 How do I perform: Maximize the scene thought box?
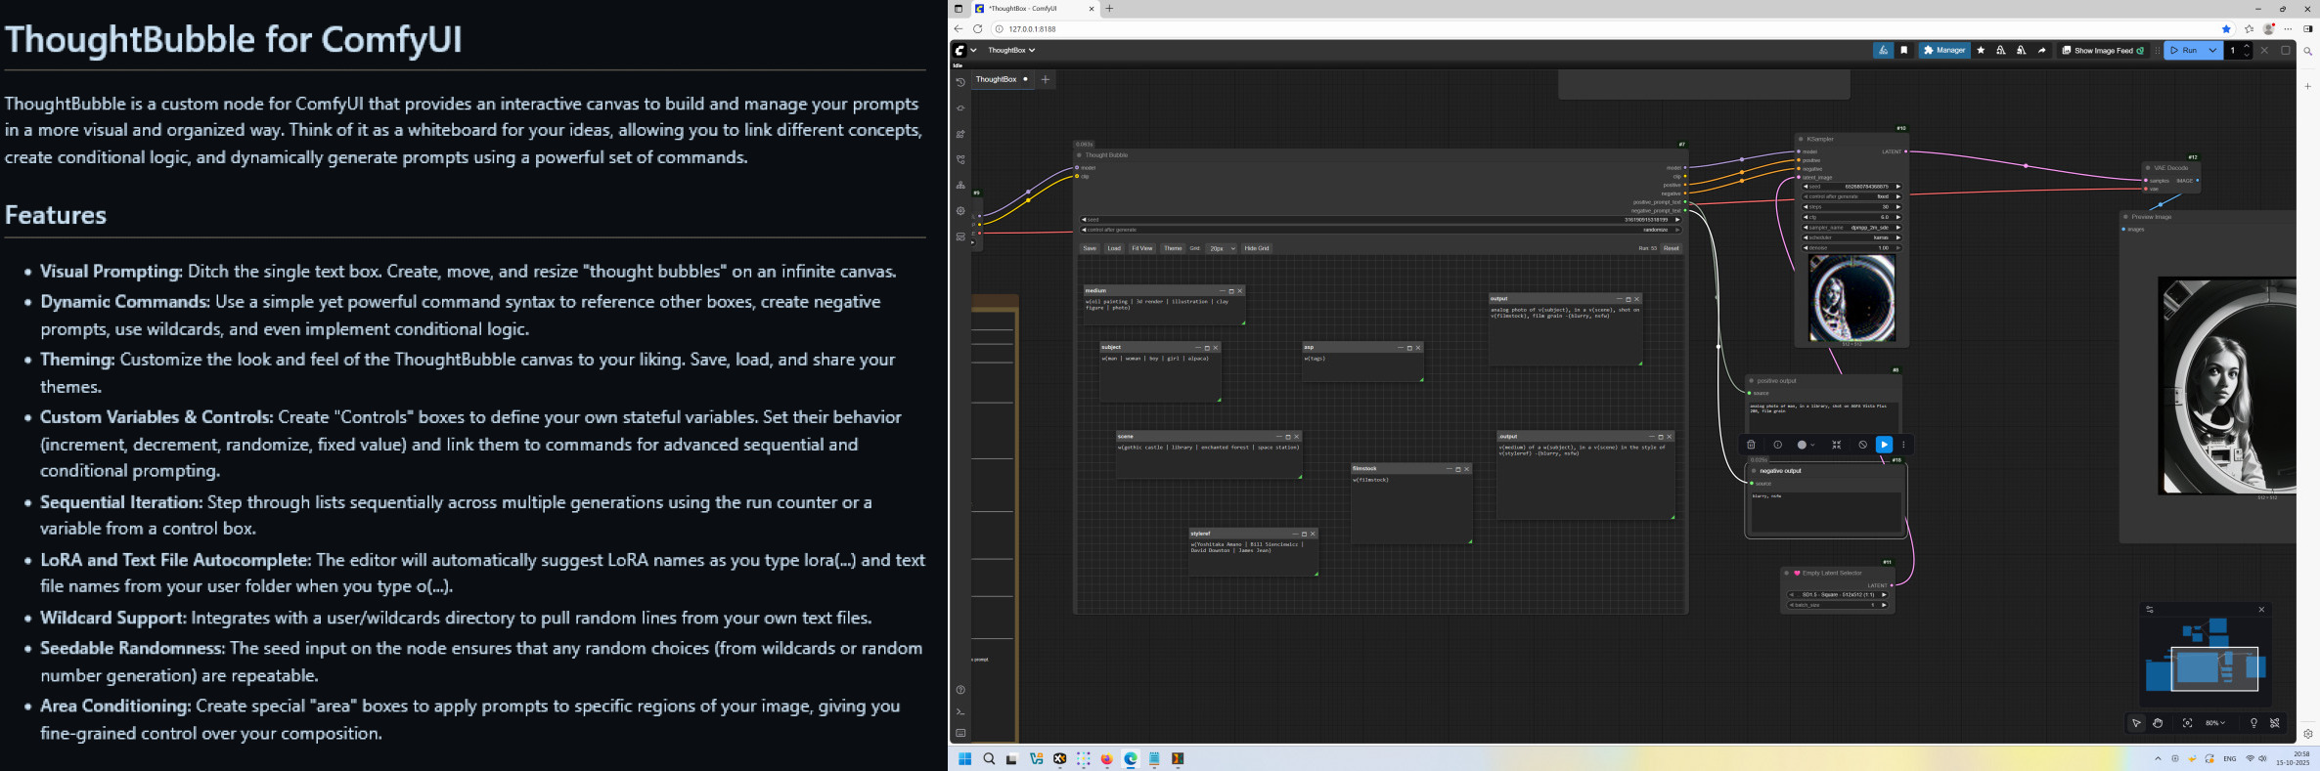tap(1289, 437)
